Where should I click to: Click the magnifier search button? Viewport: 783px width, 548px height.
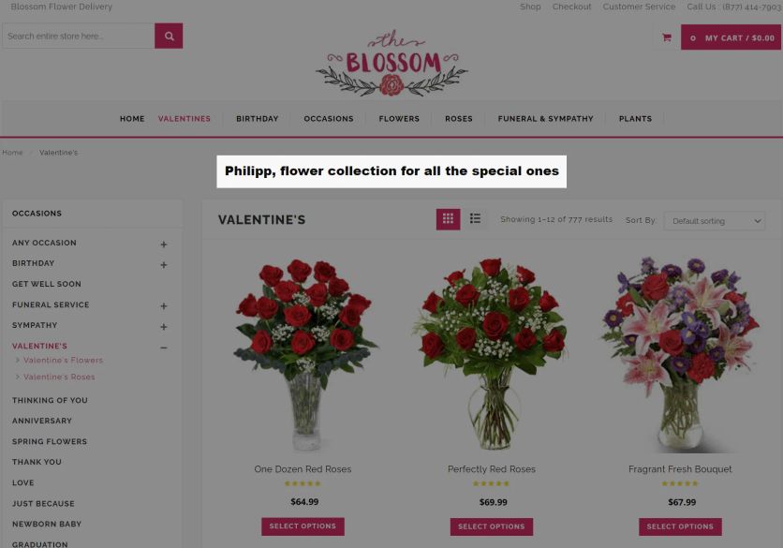pyautogui.click(x=169, y=36)
